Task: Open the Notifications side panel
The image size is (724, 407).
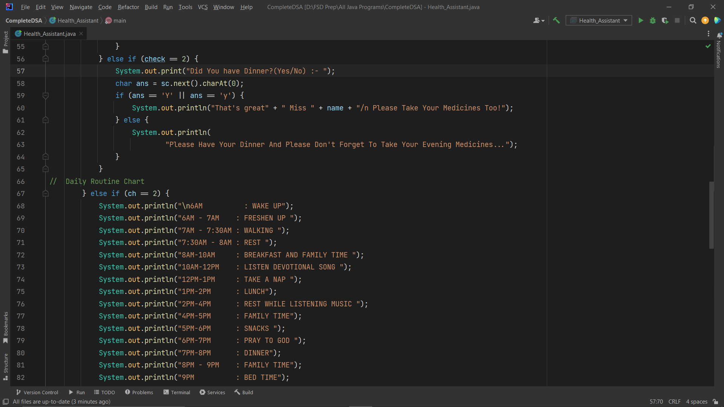Action: [x=719, y=51]
